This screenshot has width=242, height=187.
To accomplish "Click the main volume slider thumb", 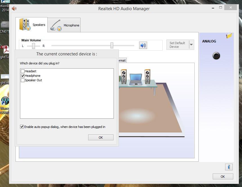I will pos(112,46).
